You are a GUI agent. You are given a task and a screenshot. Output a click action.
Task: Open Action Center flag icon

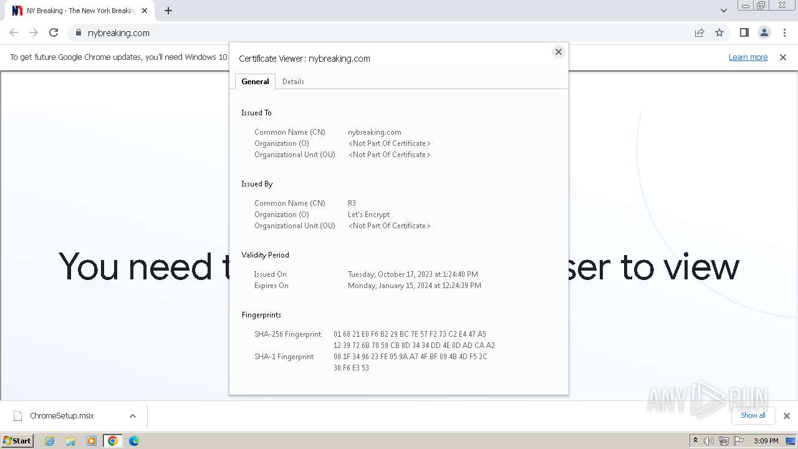coord(739,441)
